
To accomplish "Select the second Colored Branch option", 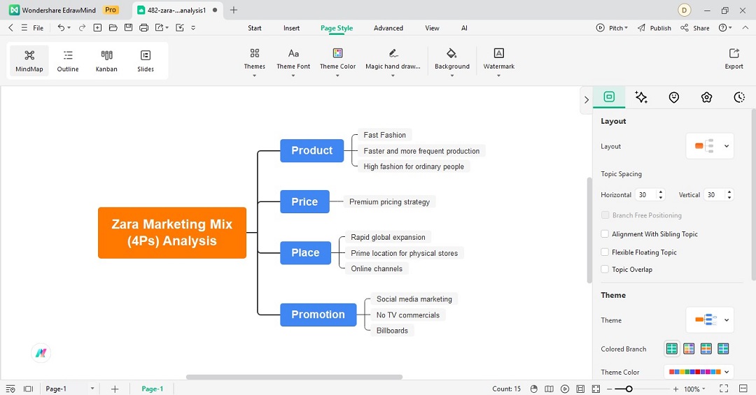I will 689,349.
